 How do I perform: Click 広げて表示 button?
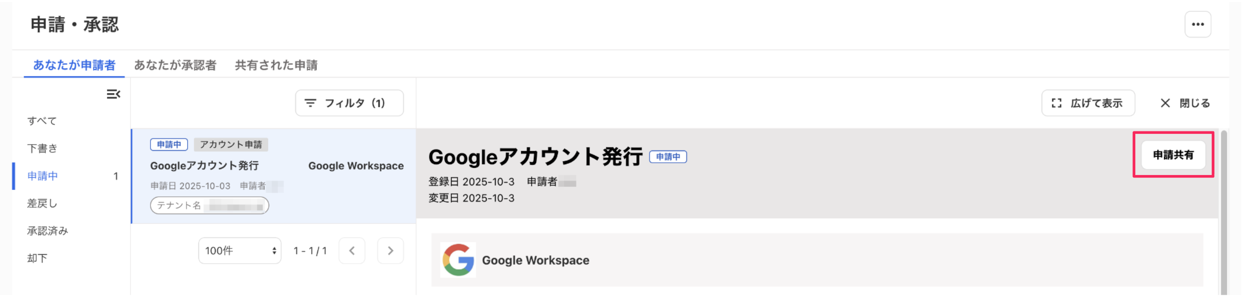coord(1088,102)
